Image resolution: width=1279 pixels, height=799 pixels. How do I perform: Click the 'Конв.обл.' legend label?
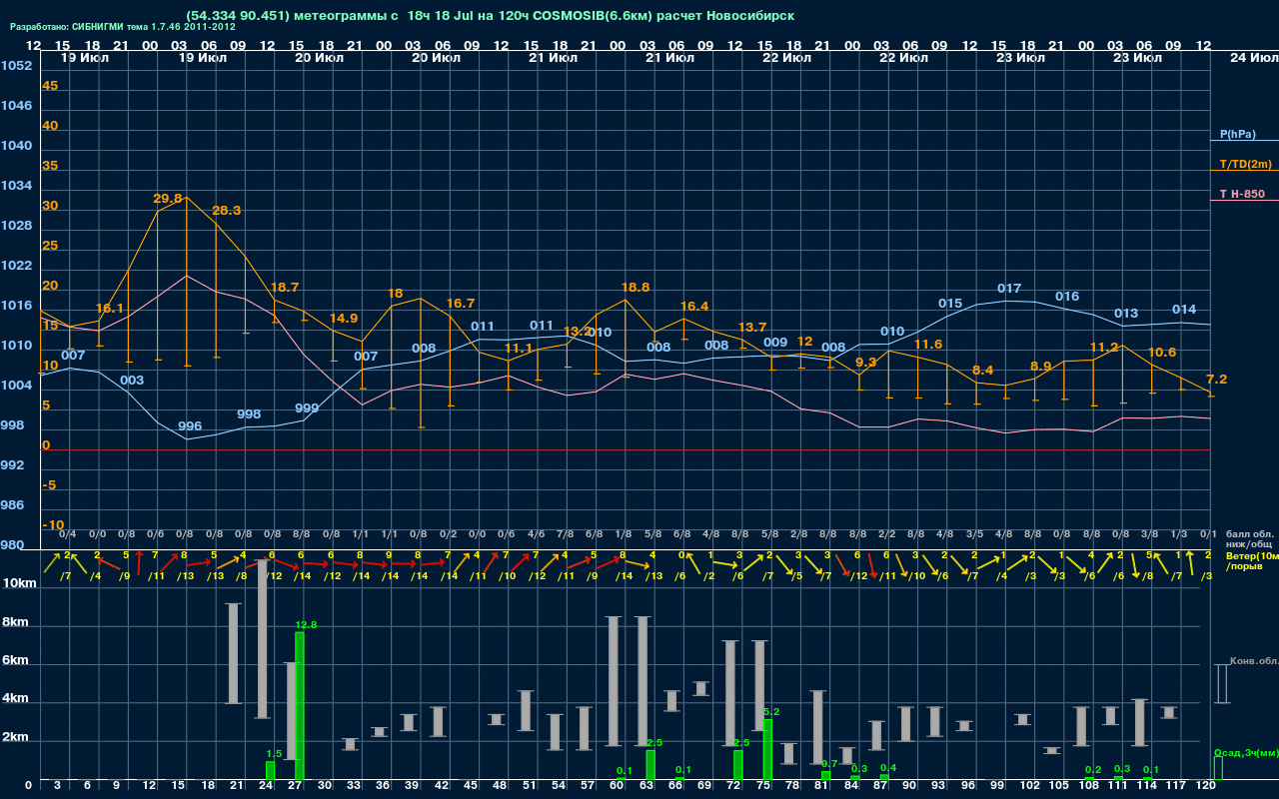pos(1254,661)
